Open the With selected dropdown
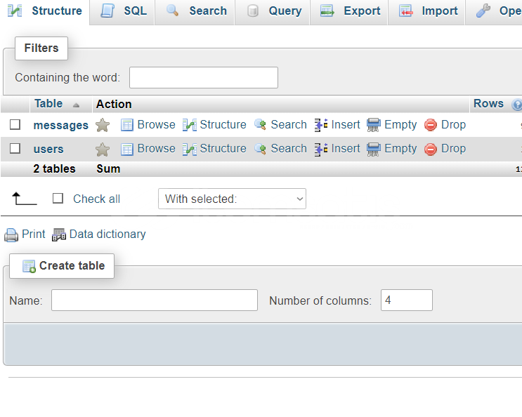Screen dimensions: 522x417 point(232,199)
